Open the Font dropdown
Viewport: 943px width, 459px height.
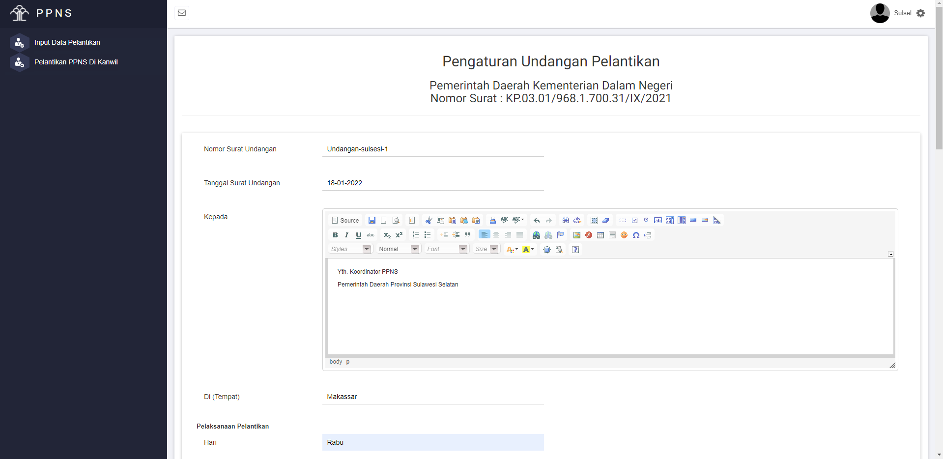446,249
